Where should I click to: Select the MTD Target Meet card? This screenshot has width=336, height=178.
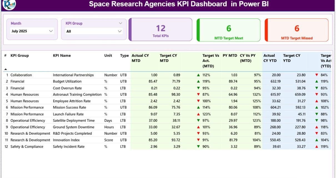coord(229,30)
